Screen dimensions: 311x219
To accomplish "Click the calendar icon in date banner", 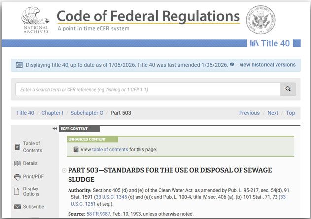I will pyautogui.click(x=19, y=65).
